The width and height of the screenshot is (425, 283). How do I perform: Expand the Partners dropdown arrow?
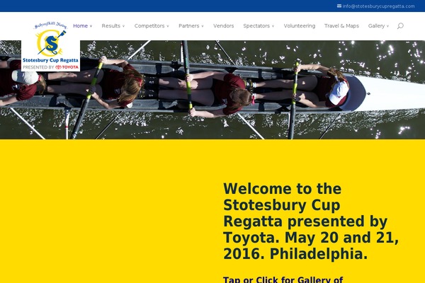(202, 26)
